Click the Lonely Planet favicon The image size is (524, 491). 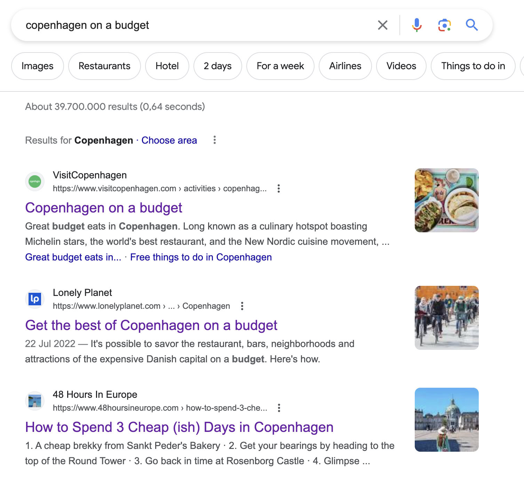click(34, 299)
